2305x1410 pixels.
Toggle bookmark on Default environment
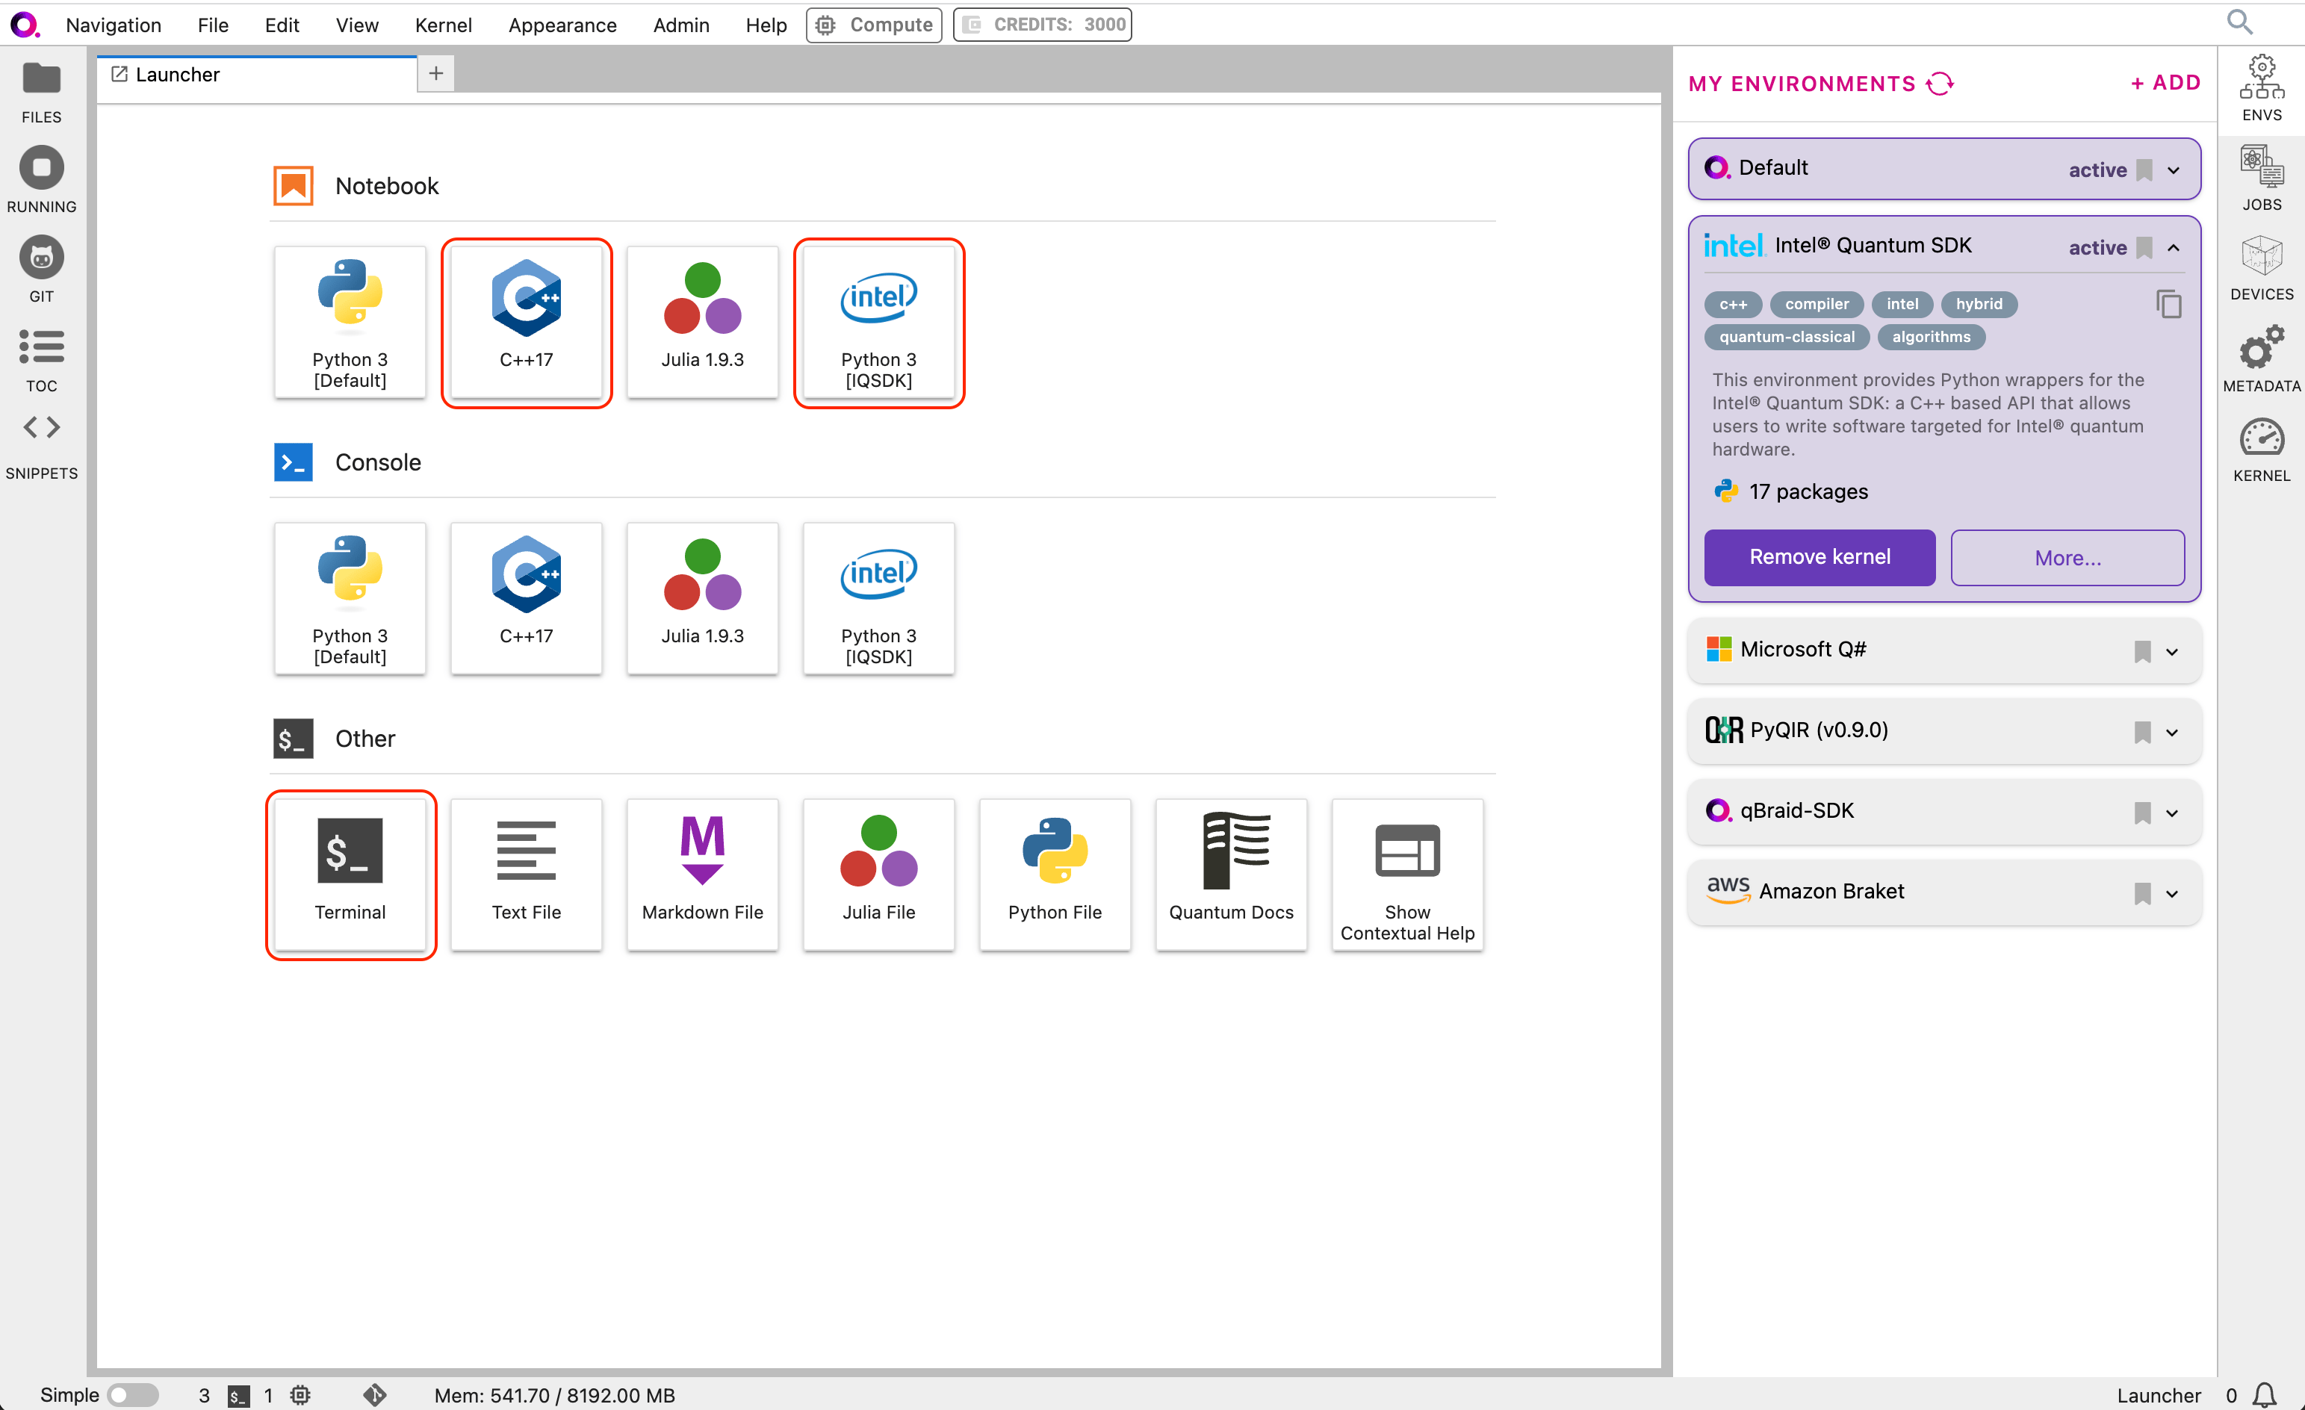click(2144, 170)
